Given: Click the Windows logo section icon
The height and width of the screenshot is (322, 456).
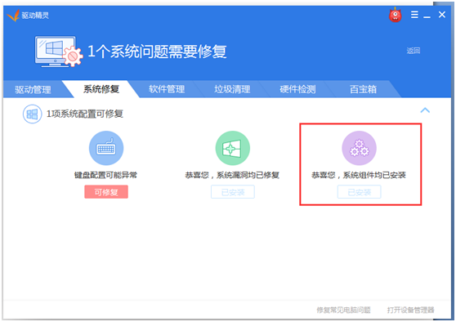Looking at the screenshot, I should coord(33,114).
